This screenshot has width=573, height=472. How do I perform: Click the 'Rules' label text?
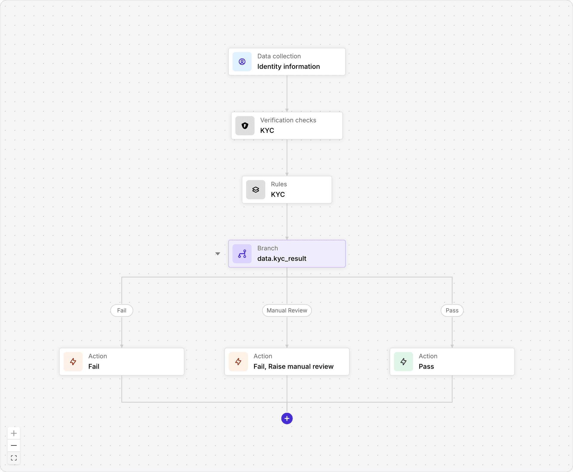279,184
